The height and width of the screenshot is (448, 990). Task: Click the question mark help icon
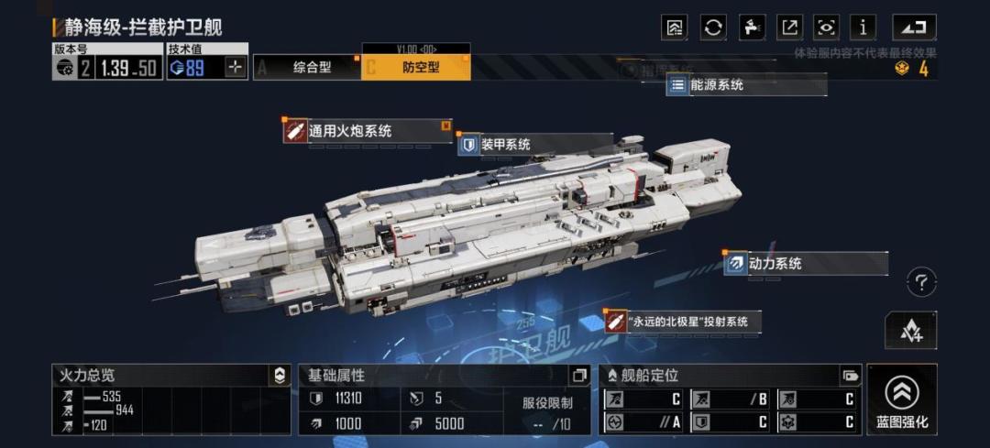tap(921, 281)
